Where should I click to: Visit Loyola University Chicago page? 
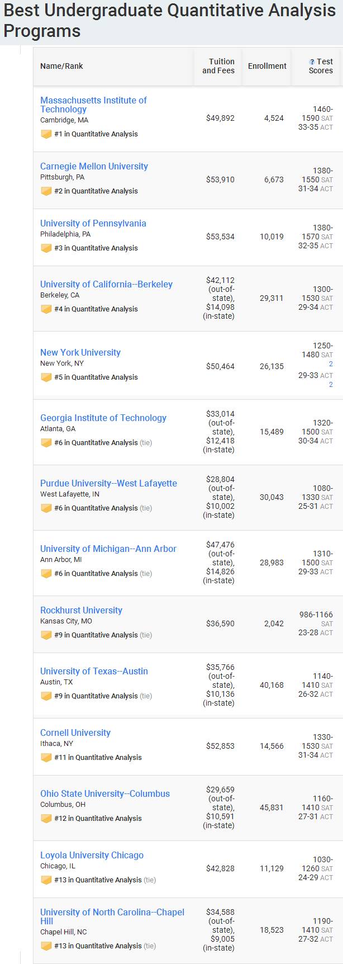coord(92,855)
